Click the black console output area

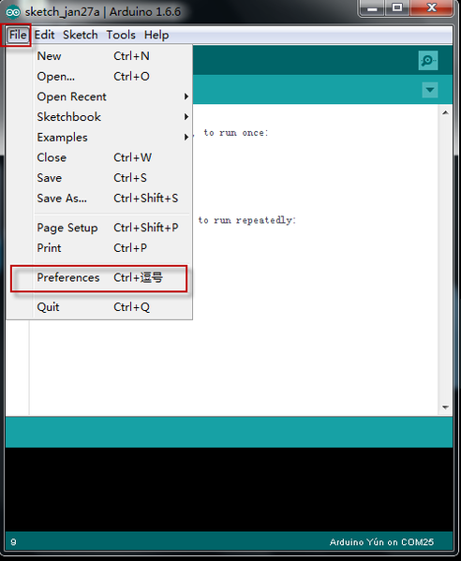point(229,489)
